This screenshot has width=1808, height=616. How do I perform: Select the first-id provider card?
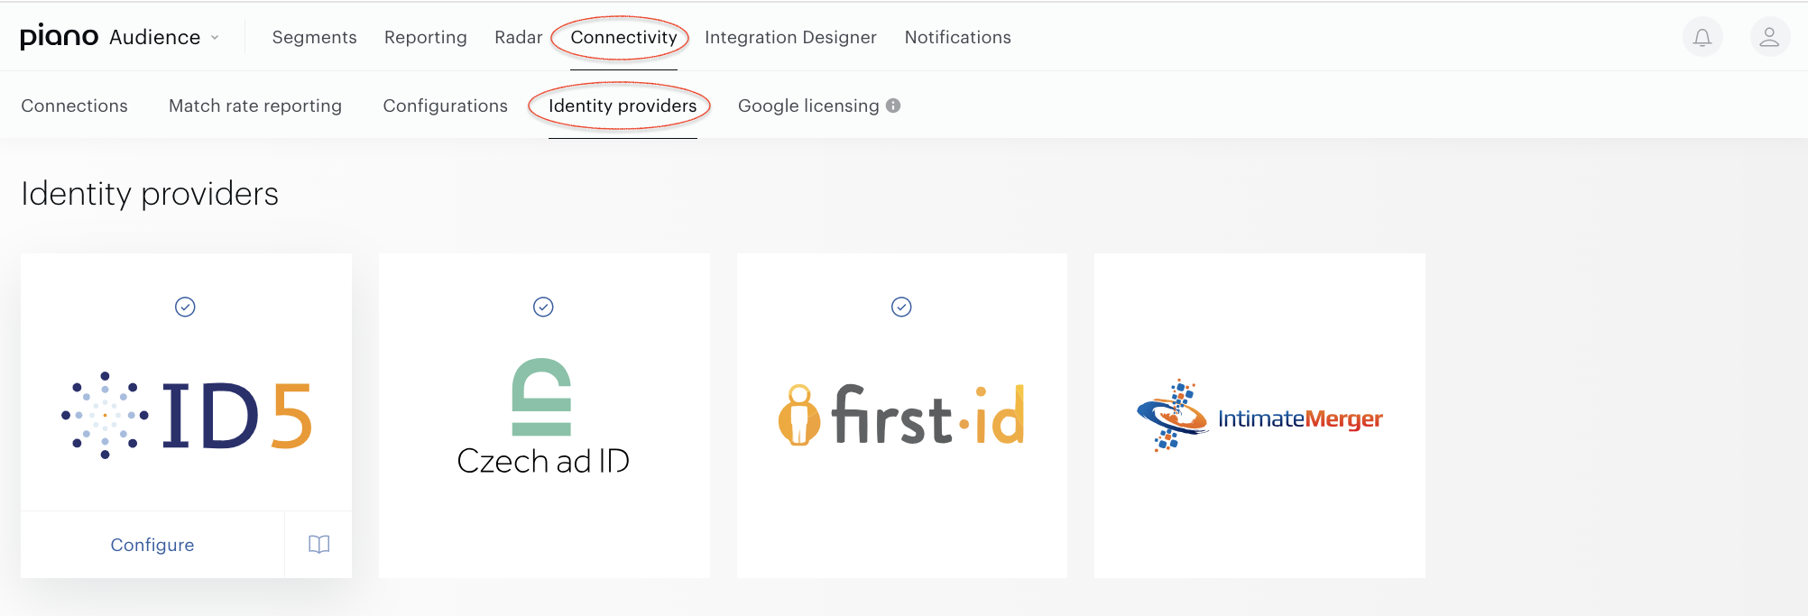coord(902,416)
